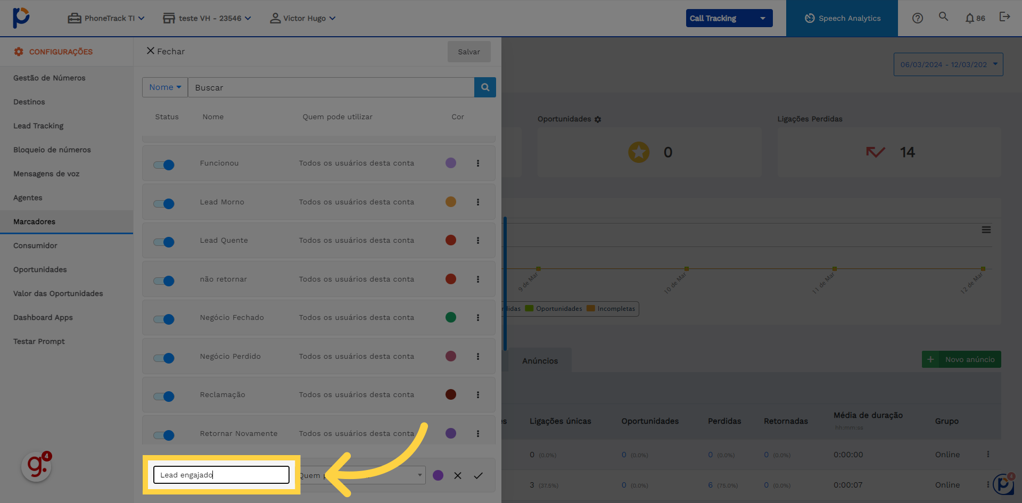The width and height of the screenshot is (1022, 503).
Task: Open the chart hamburger menu icon
Action: click(986, 230)
